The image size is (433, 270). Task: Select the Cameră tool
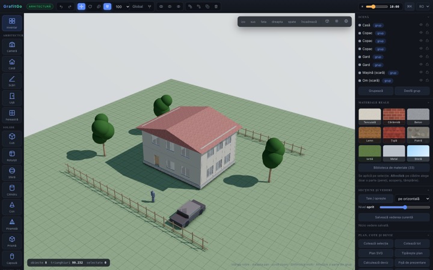click(x=12, y=47)
